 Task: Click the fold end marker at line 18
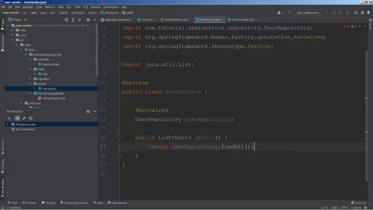tap(119, 156)
